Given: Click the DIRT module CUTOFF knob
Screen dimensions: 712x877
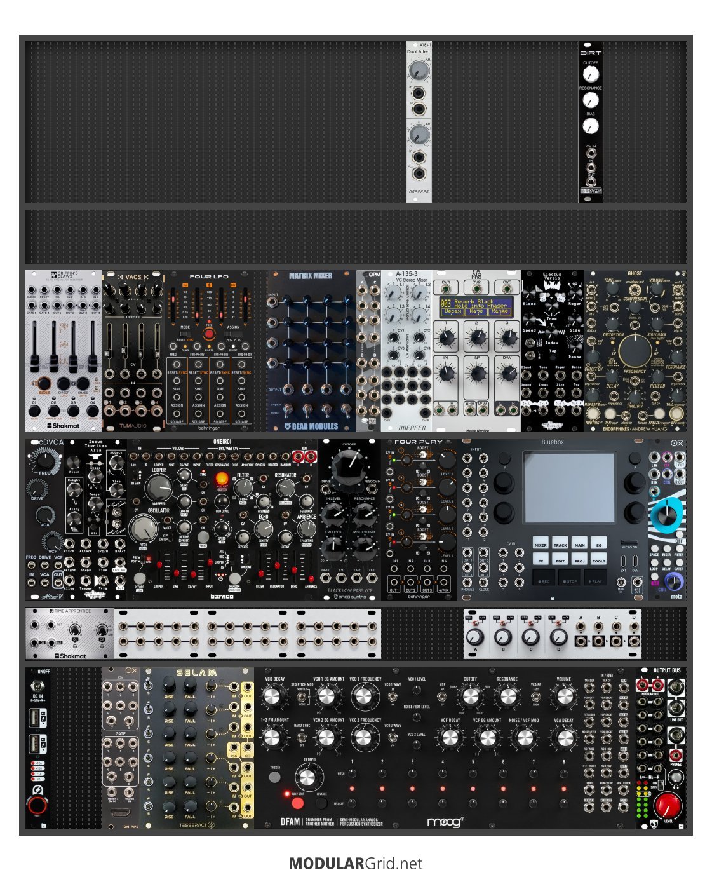Looking at the screenshot, I should [591, 74].
